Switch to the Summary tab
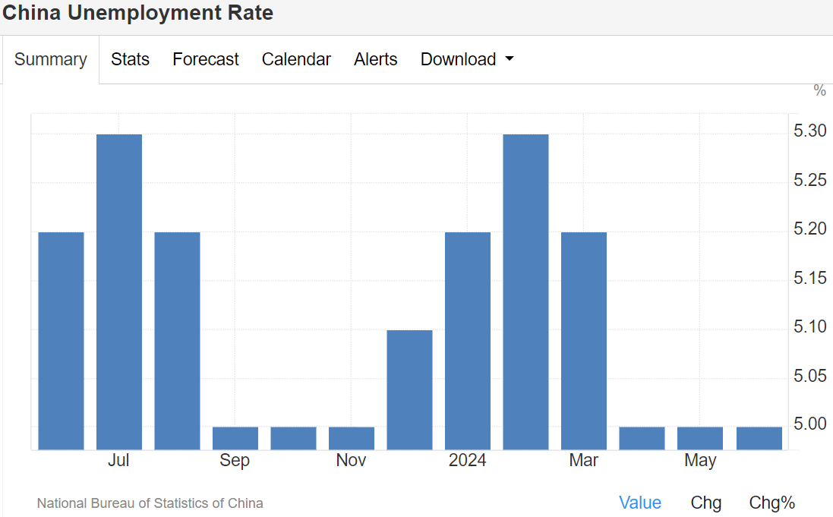Screen dimensions: 833x517 50,59
